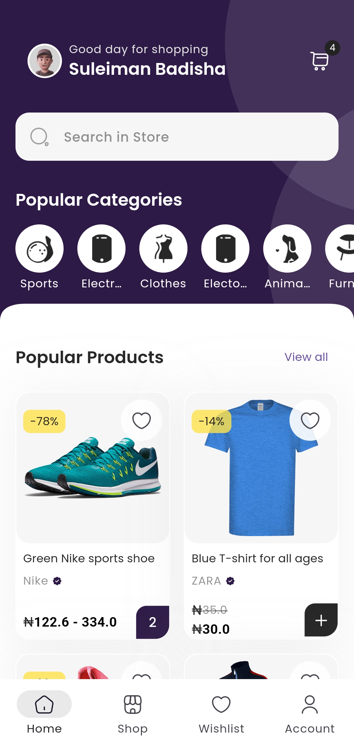Click the verified badge beside Nike
The image size is (354, 748).
click(x=57, y=581)
